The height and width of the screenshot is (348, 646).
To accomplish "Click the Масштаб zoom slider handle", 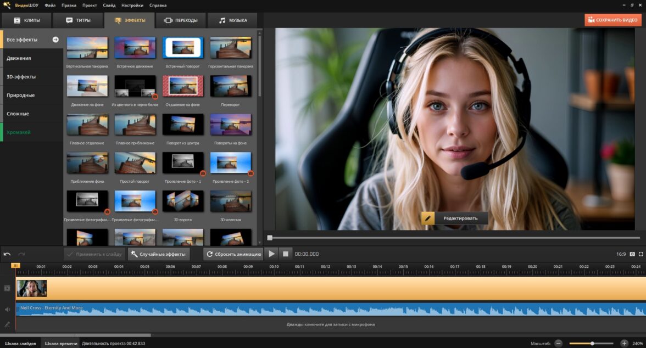I will click(x=592, y=343).
